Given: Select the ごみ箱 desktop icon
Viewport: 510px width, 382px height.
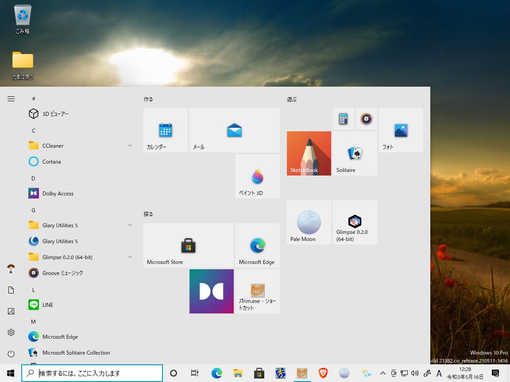Looking at the screenshot, I should [23, 19].
